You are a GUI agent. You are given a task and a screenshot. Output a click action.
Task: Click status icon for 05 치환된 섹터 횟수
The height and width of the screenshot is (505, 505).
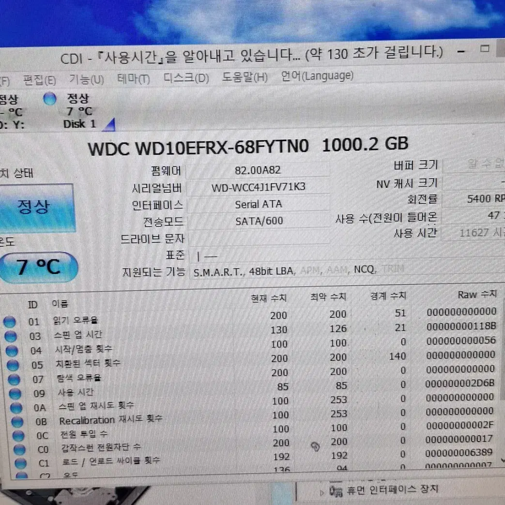click(x=13, y=365)
